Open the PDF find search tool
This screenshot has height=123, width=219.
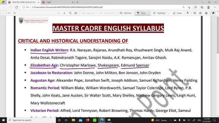(x=15, y=13)
